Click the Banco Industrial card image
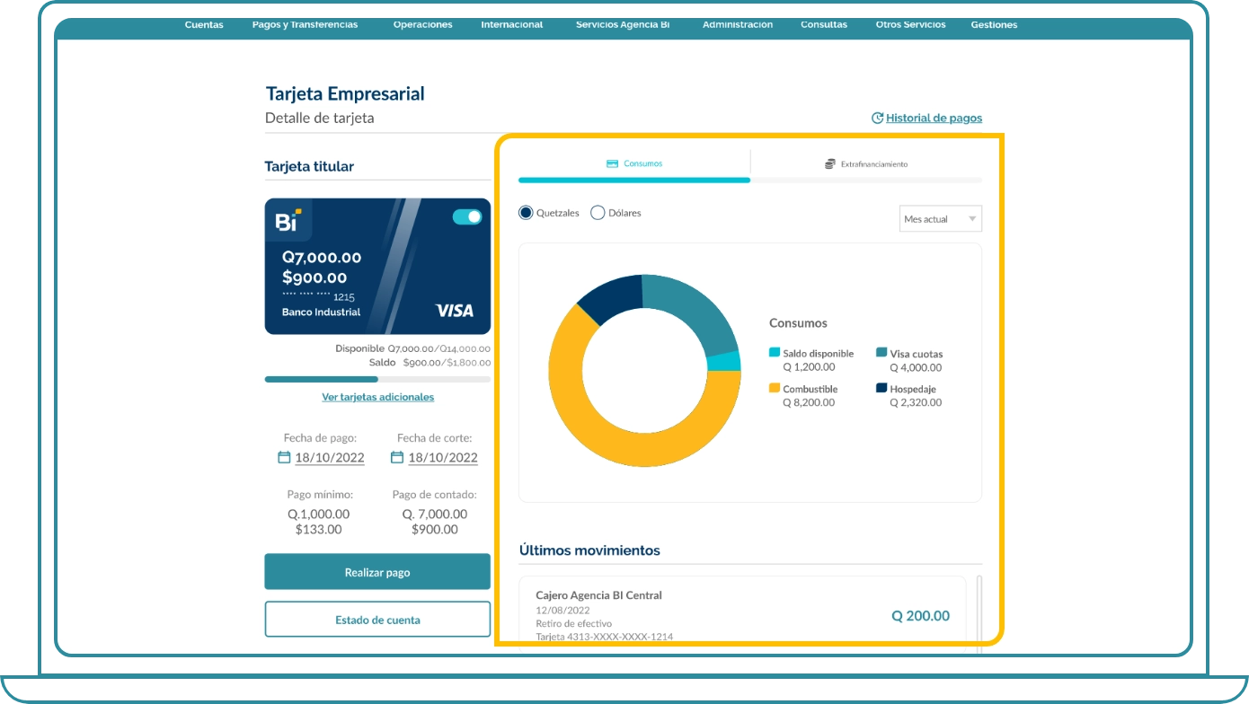Viewport: 1249px width, 704px height. coord(377,267)
